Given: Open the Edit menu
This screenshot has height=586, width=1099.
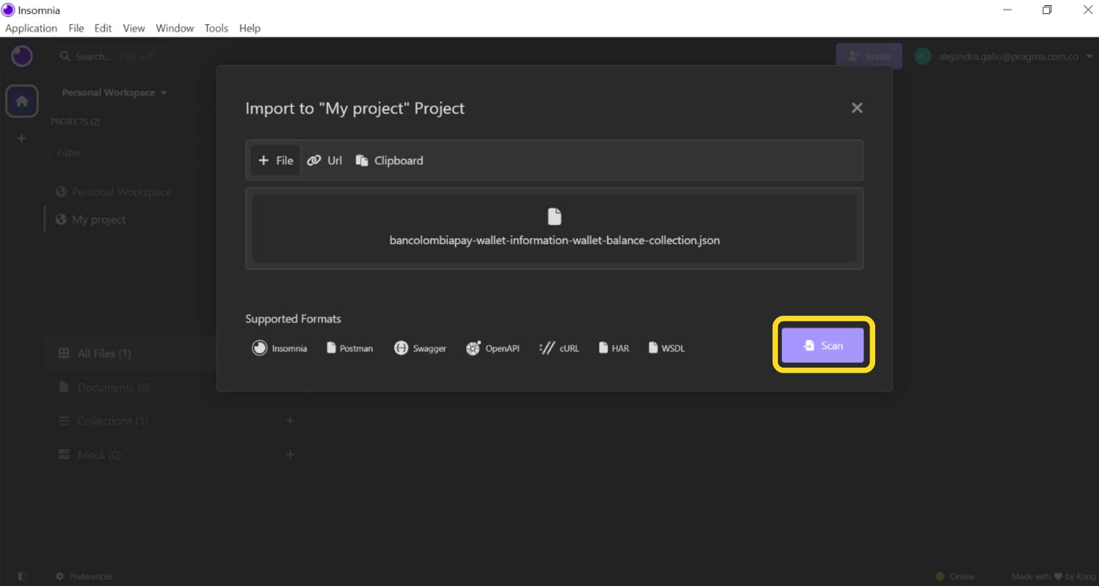Looking at the screenshot, I should point(103,28).
